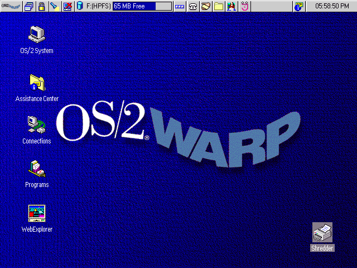This screenshot has height=268, width=357.
Task: Open the OS/2 System desktop icon
Action: click(x=37, y=35)
